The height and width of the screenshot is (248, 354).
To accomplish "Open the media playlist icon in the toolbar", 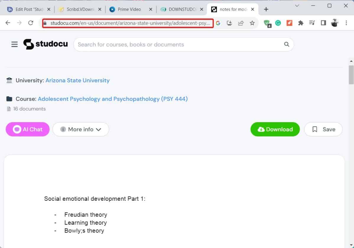I will [312, 23].
